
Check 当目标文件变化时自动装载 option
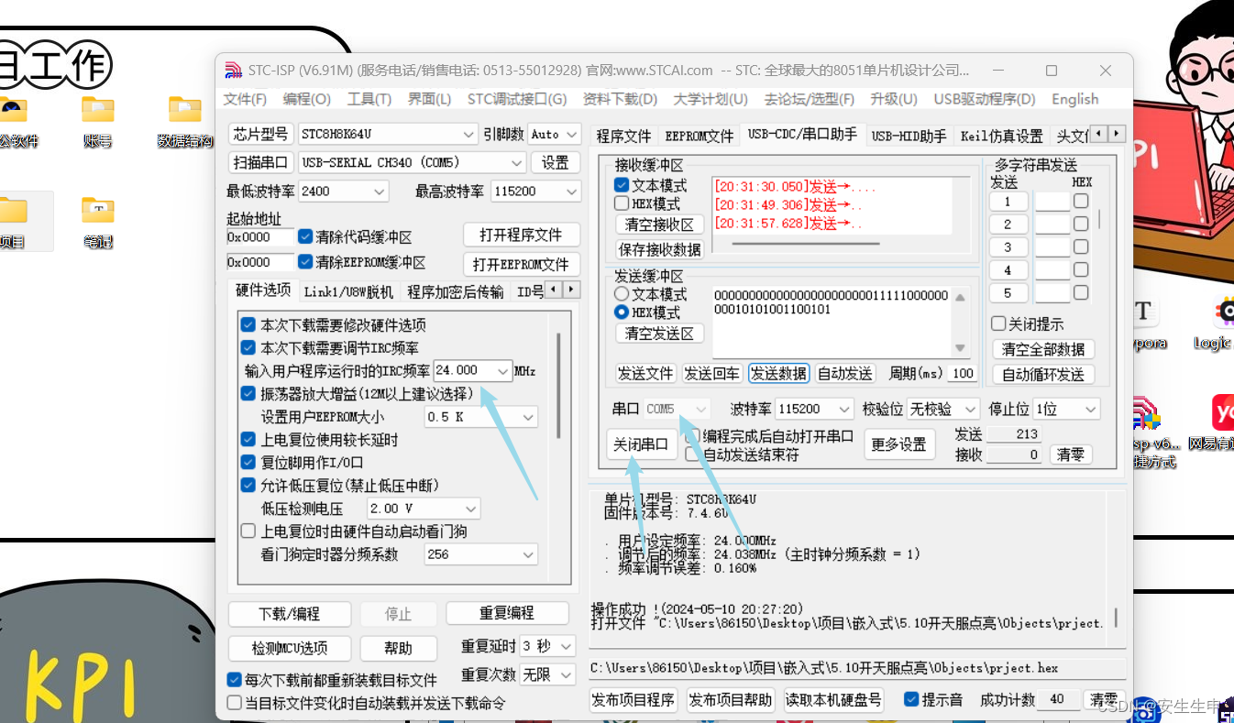235,703
